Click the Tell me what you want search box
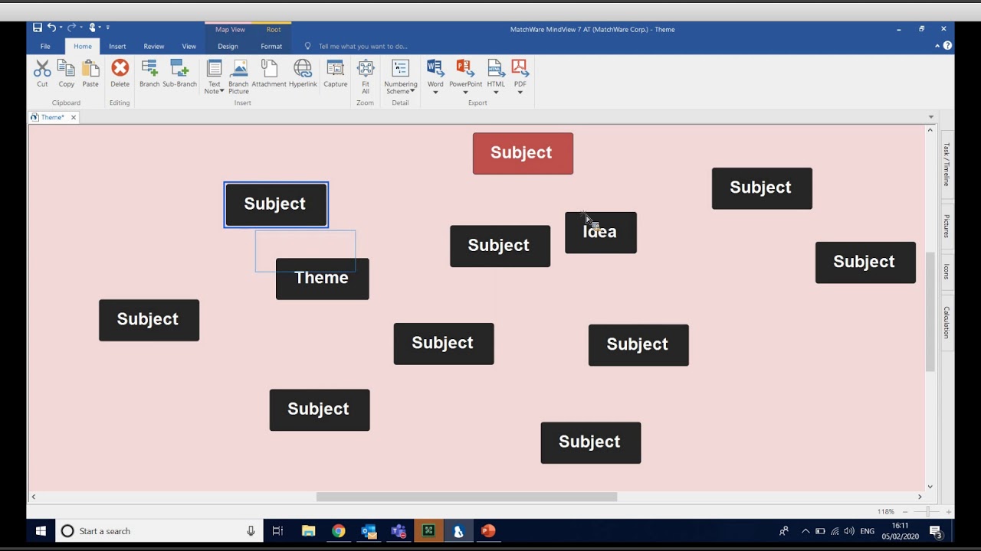Viewport: 981px width, 551px height. (x=363, y=46)
